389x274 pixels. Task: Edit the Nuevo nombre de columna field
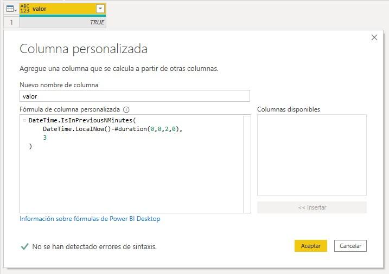point(135,96)
